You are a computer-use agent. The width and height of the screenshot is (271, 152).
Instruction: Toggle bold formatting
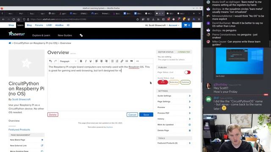(81, 61)
